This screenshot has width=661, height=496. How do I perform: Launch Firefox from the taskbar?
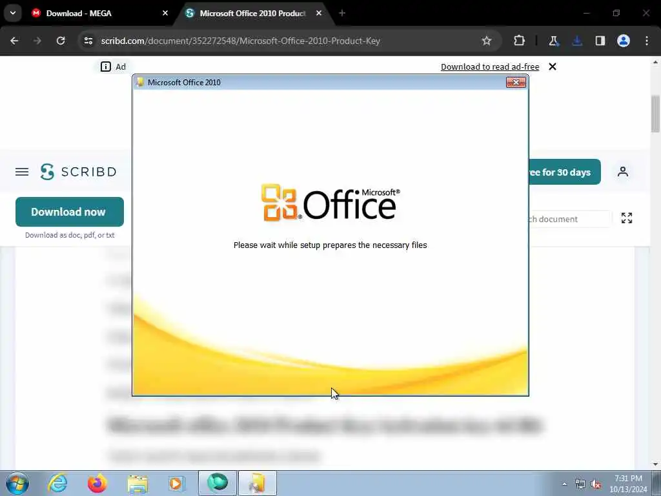(x=97, y=483)
